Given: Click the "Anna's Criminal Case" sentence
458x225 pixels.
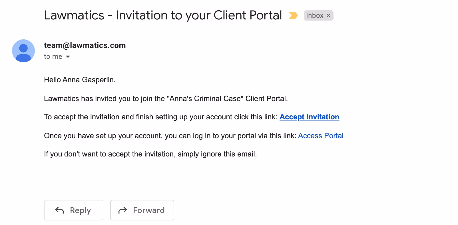Looking at the screenshot, I should (x=166, y=99).
